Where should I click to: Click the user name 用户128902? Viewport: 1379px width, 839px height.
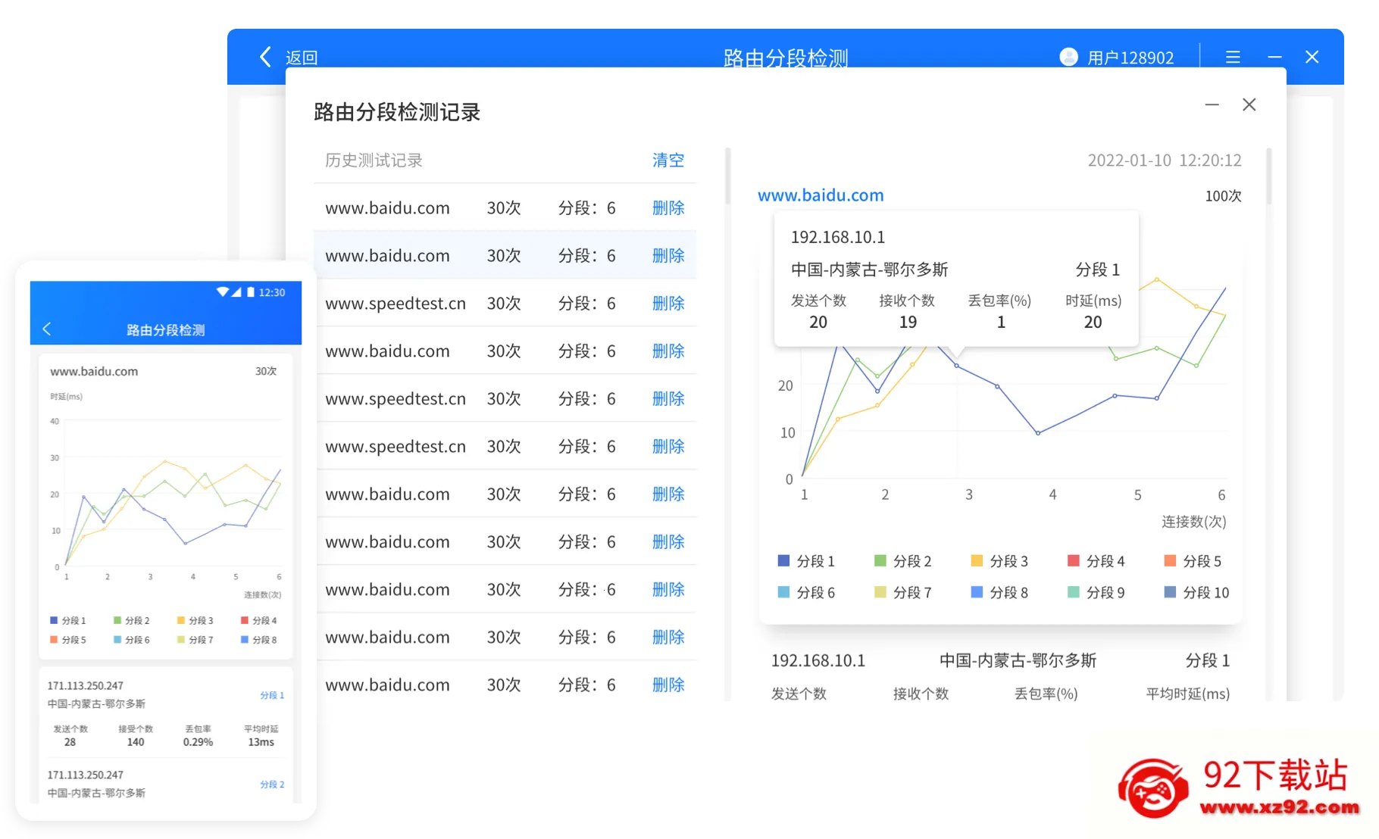(1130, 58)
